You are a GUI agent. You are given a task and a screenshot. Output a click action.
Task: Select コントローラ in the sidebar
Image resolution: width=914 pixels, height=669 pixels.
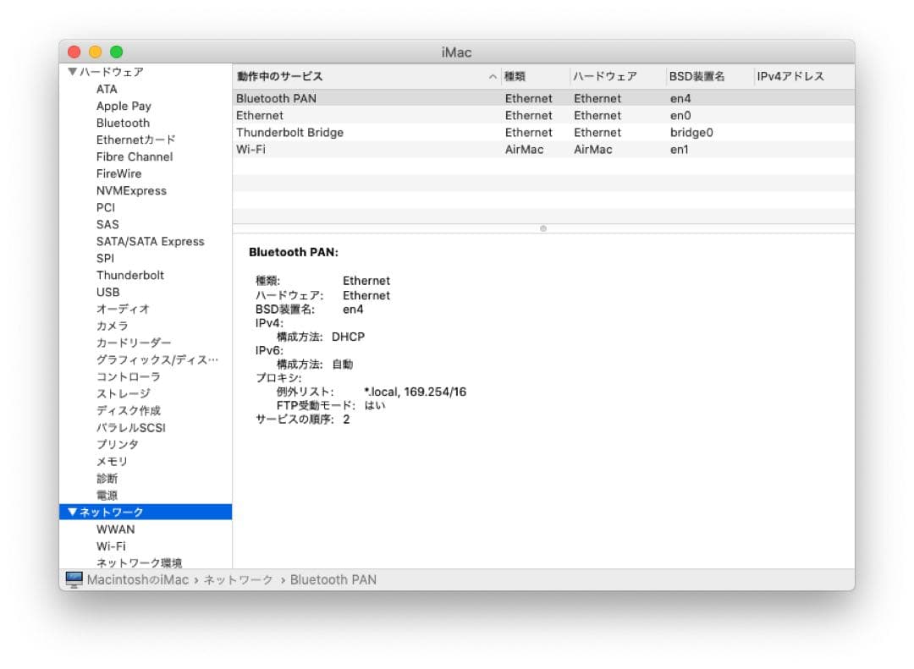(x=129, y=376)
